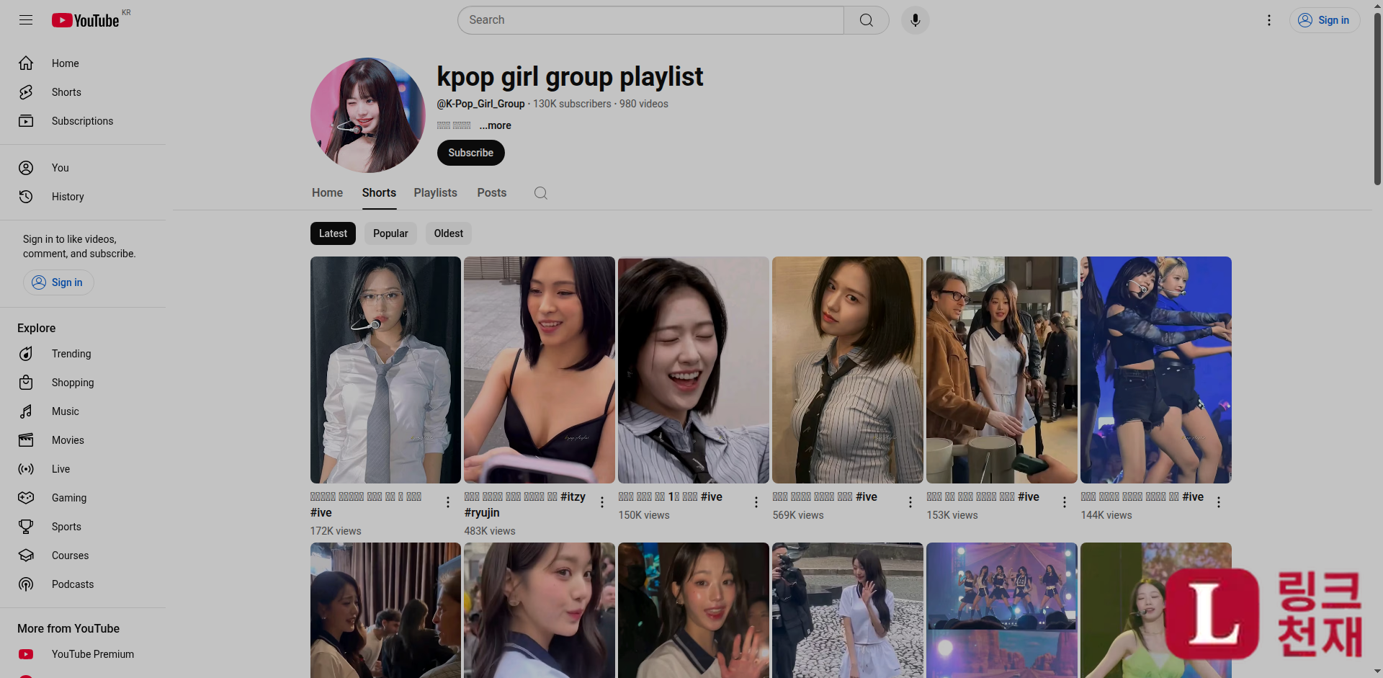Click the channel title text
The image size is (1383, 678).
[570, 76]
